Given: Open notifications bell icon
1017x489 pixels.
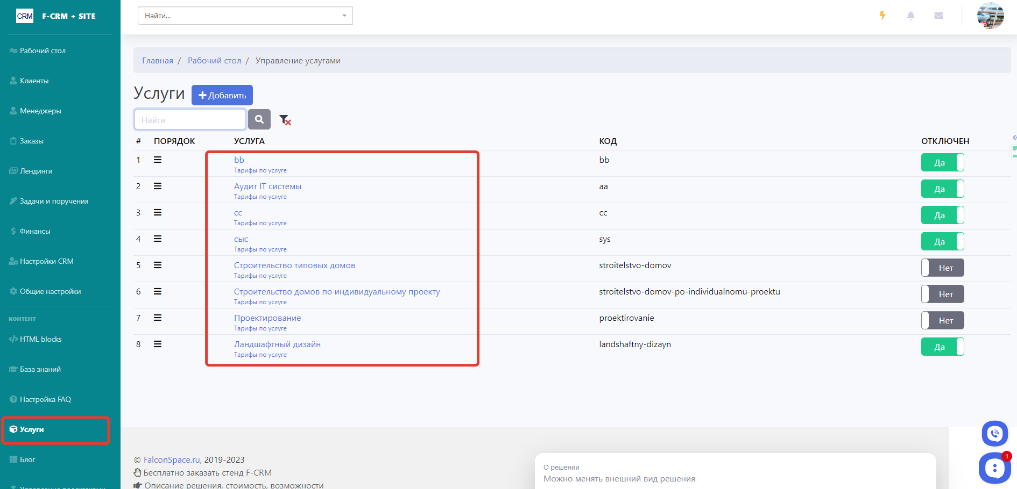Looking at the screenshot, I should (910, 16).
